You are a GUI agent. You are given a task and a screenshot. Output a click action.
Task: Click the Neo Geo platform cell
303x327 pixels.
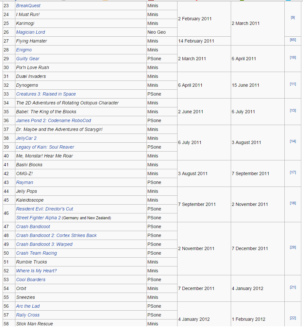pos(162,32)
